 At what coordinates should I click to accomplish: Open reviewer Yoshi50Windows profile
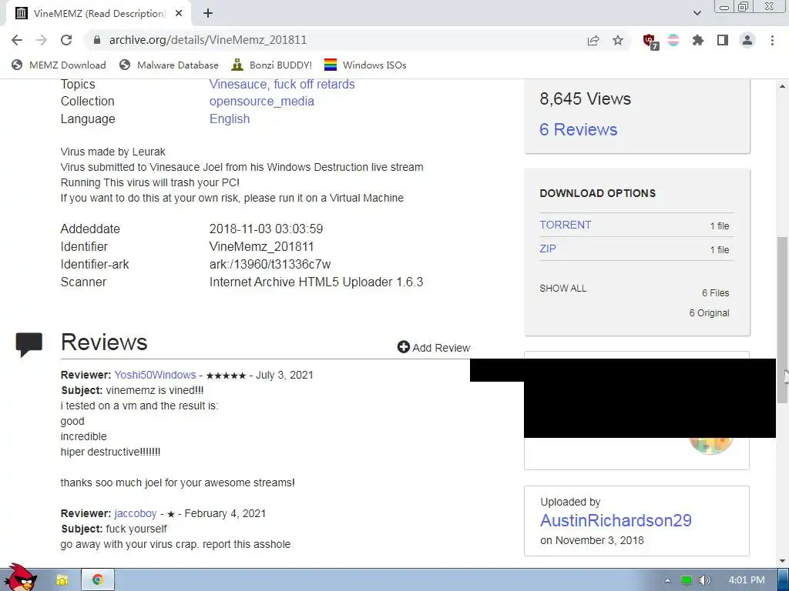[155, 375]
